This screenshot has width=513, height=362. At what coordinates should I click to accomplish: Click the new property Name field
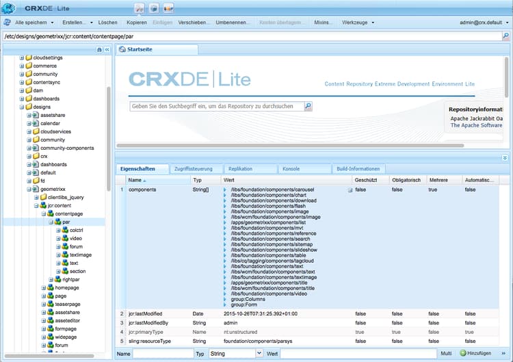[x=163, y=354]
